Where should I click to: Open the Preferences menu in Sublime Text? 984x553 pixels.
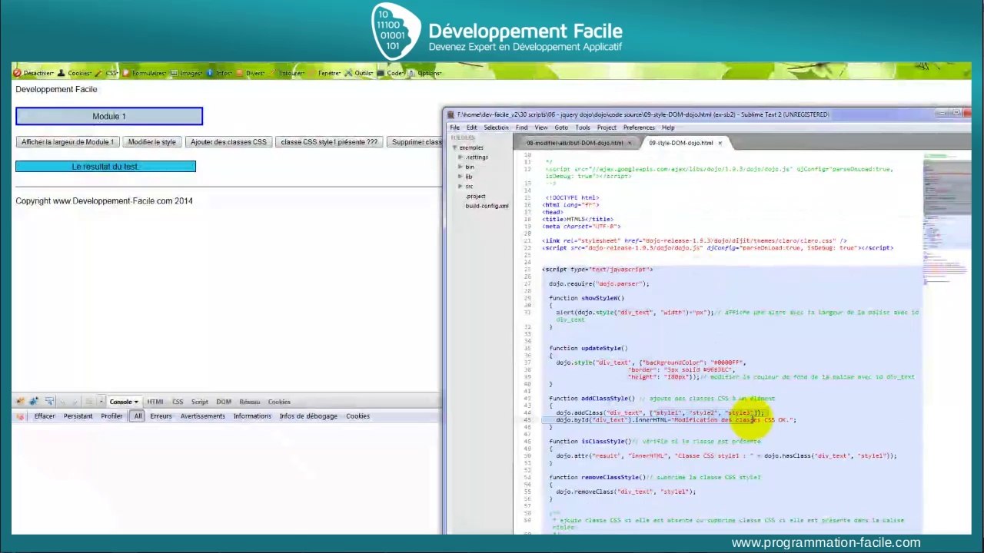(639, 127)
